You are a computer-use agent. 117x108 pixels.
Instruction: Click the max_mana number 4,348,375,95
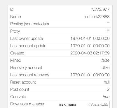[x=98, y=105]
